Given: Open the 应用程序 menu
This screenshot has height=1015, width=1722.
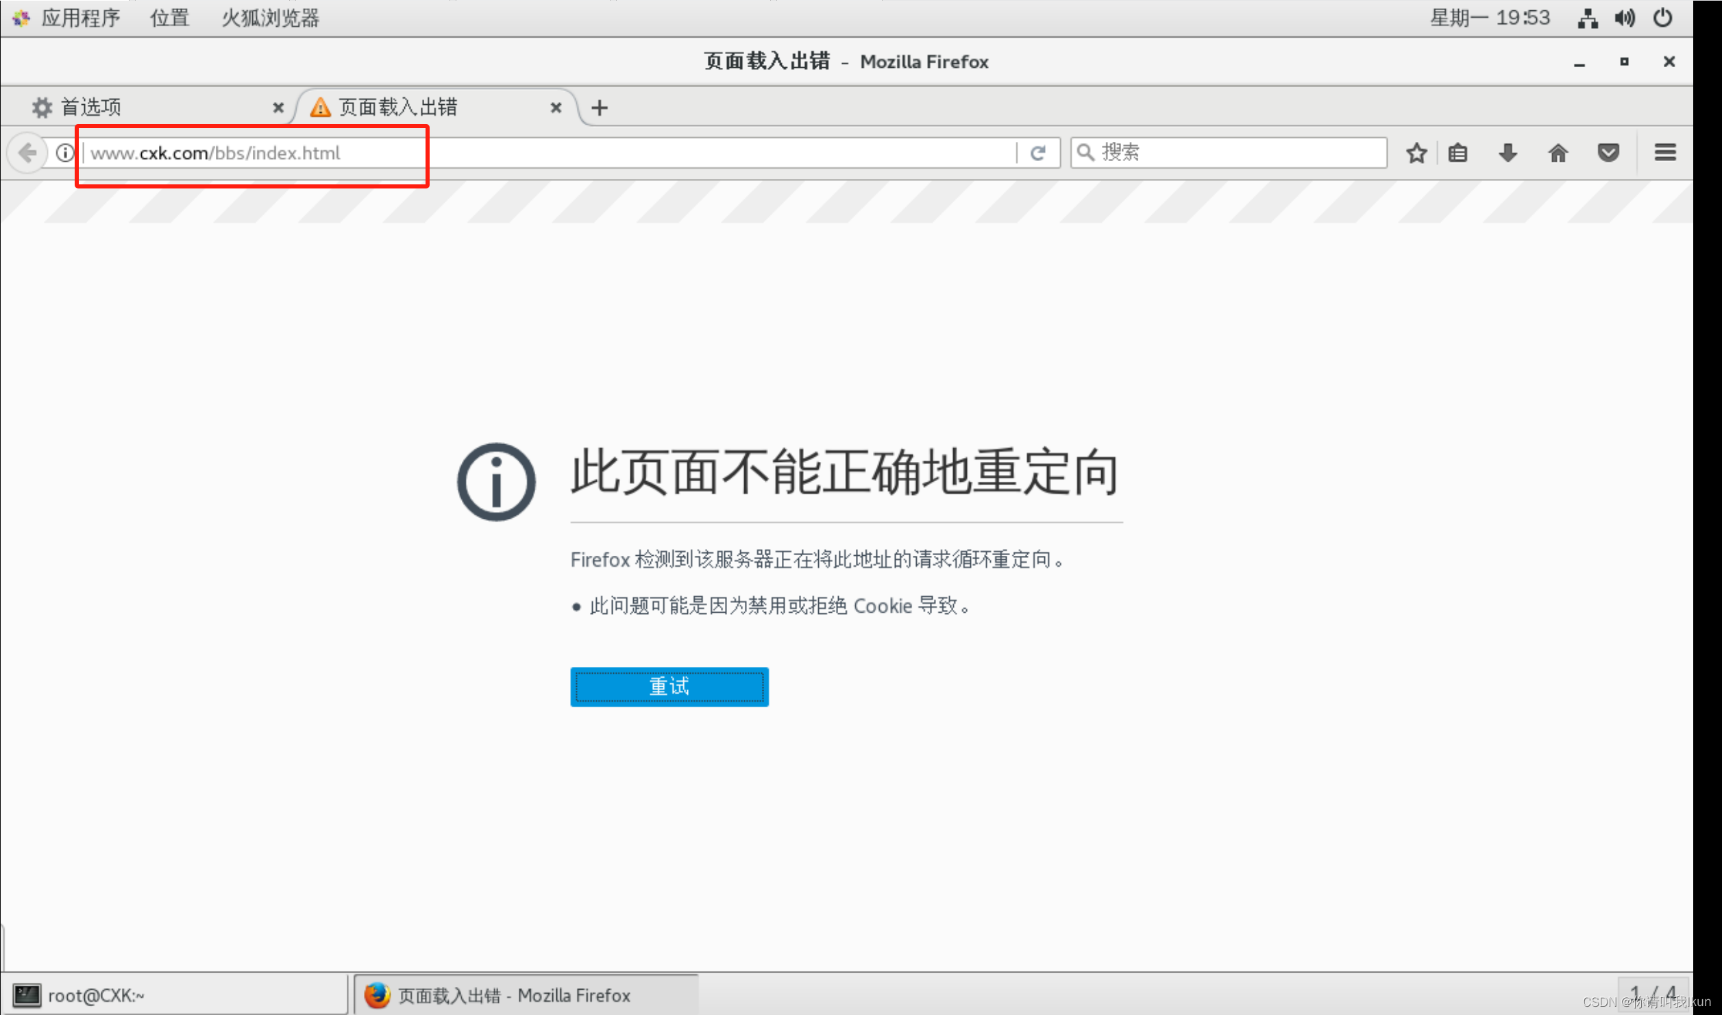Looking at the screenshot, I should coord(80,17).
